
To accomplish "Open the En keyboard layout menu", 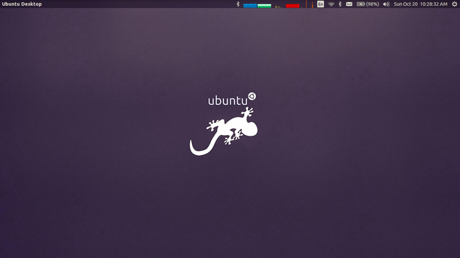I will tap(321, 4).
